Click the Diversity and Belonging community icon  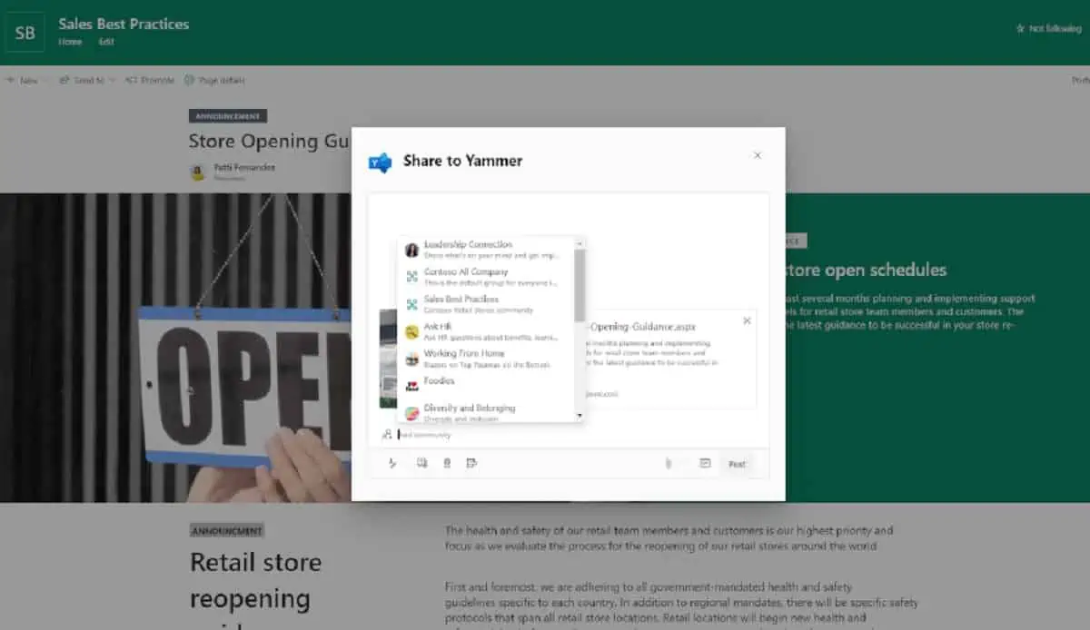pos(411,413)
